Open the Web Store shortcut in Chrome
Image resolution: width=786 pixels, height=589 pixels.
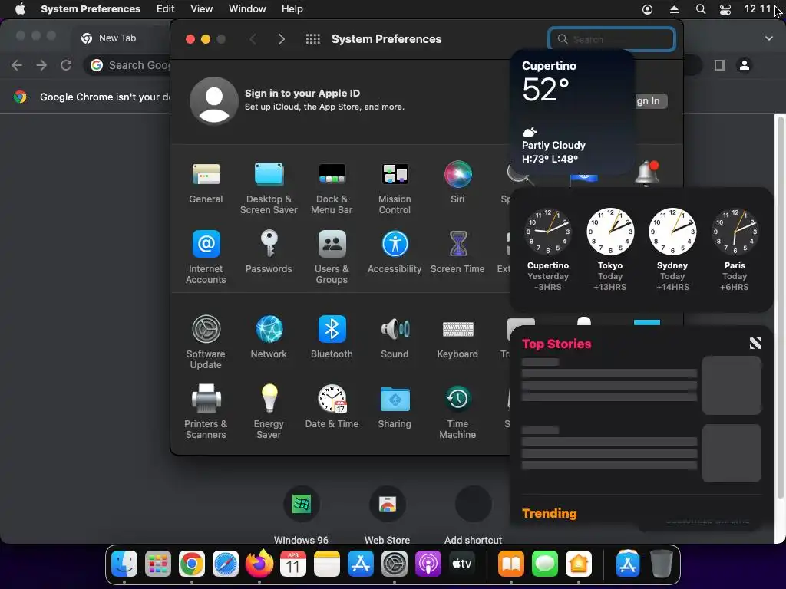click(x=388, y=516)
